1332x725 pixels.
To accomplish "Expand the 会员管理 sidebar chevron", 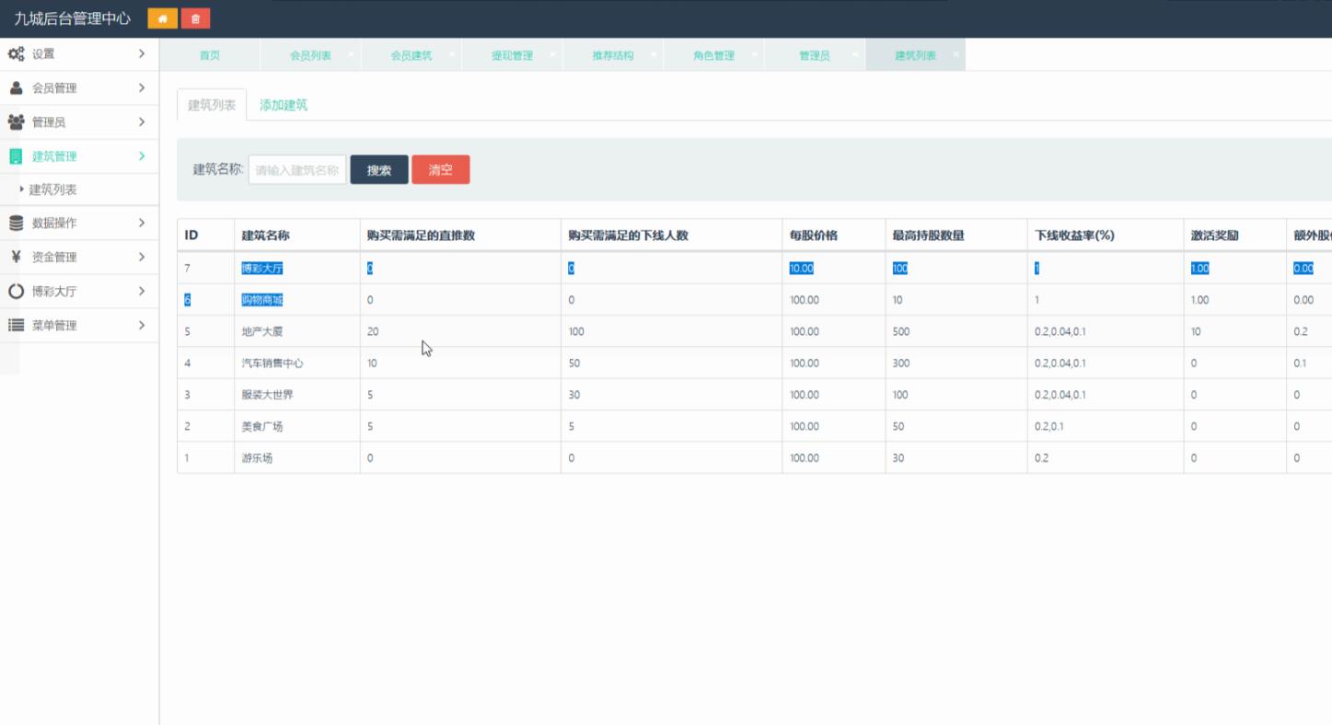I will click(x=142, y=88).
